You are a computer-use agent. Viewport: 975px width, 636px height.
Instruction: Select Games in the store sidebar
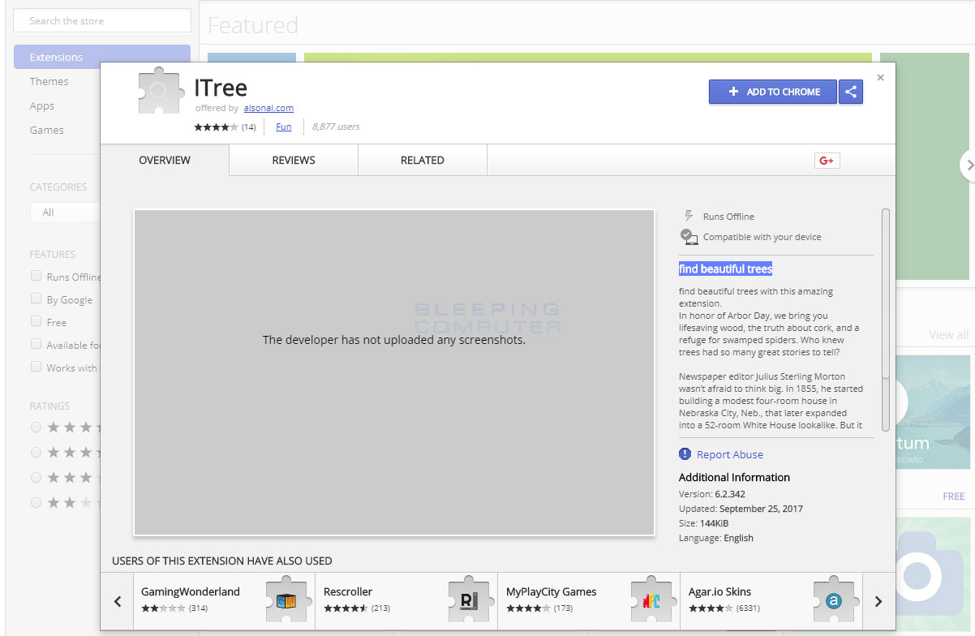[46, 130]
